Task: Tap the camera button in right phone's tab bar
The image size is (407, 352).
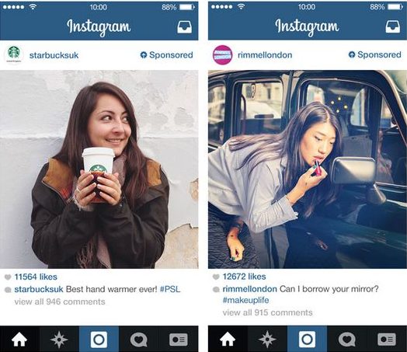Action: pos(307,340)
